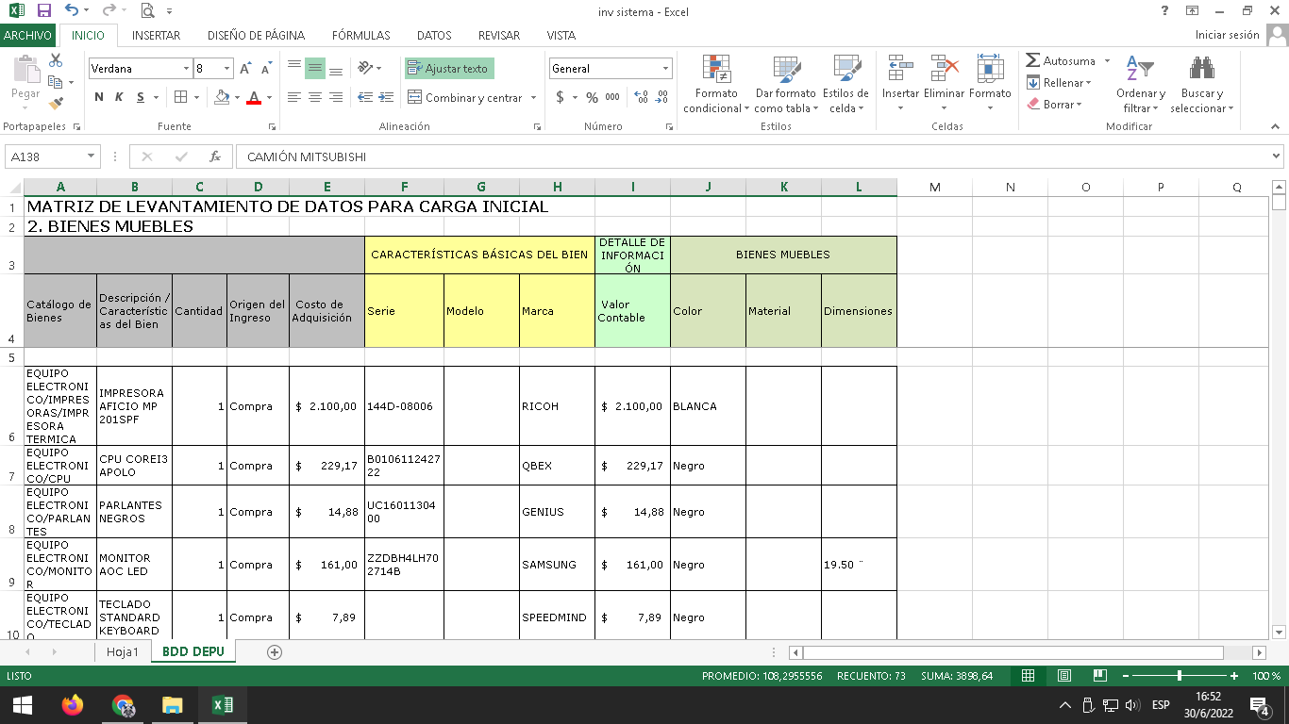This screenshot has width=1289, height=724.
Task: Click the insert function fx icon
Action: pyautogui.click(x=215, y=156)
